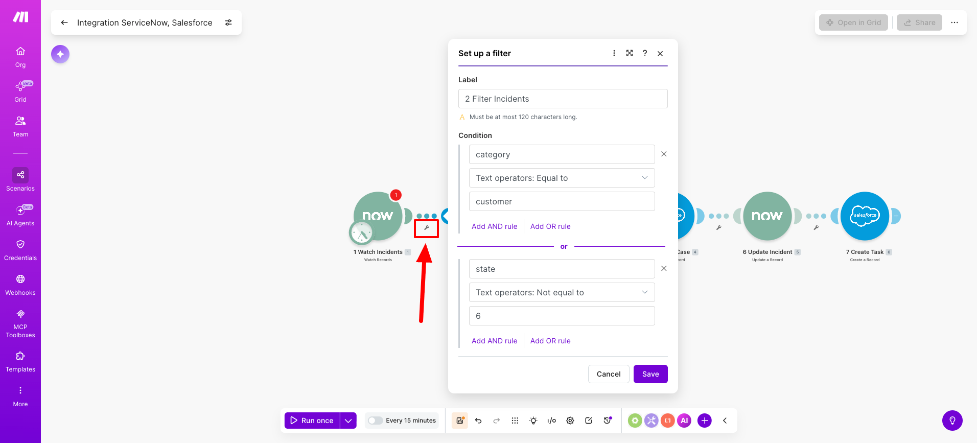Screen dimensions: 977x443
Task: Open the Templates section
Action: click(20, 362)
